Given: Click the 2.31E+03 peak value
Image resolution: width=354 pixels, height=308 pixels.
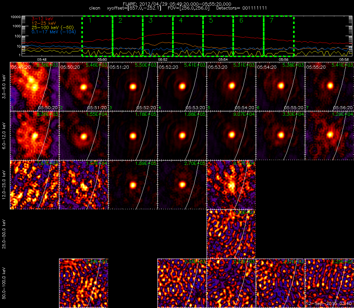Looking at the screenshot, I should (293, 262).
